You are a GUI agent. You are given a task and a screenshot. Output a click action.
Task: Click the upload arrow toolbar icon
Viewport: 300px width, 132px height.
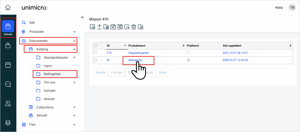(99, 27)
